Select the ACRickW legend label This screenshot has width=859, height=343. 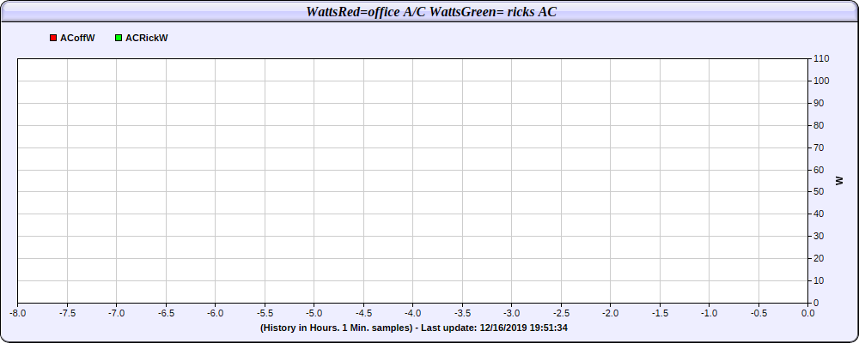146,39
